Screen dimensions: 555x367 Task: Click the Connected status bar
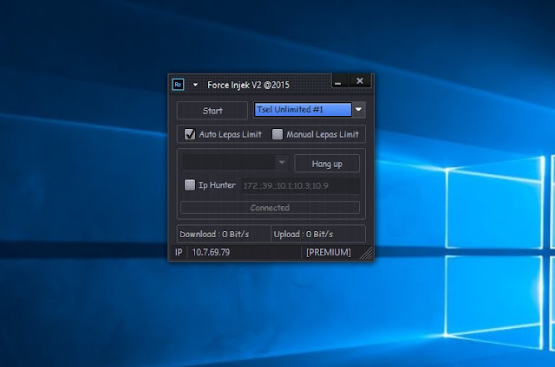(x=270, y=208)
